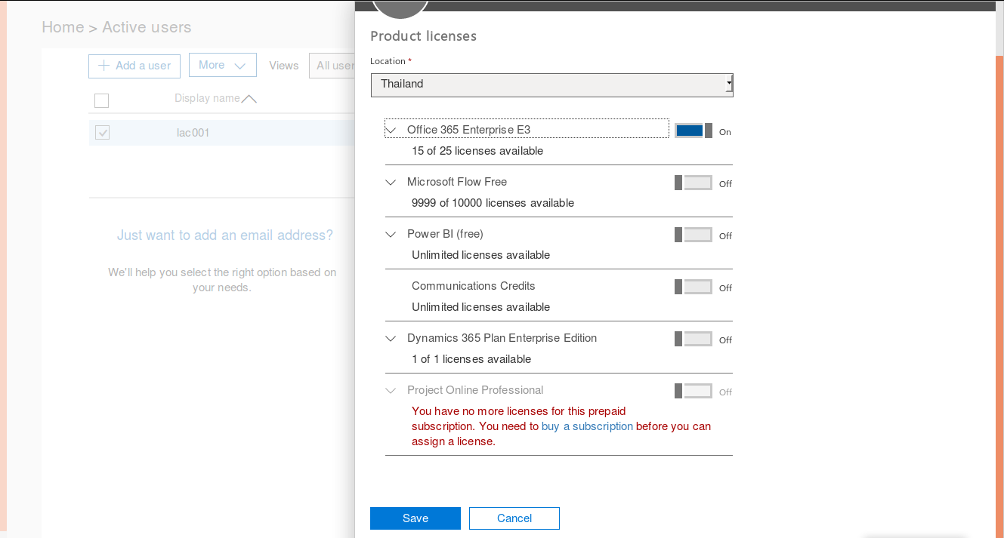
Task: Enable the Microsoft Flow Free license
Action: (693, 183)
